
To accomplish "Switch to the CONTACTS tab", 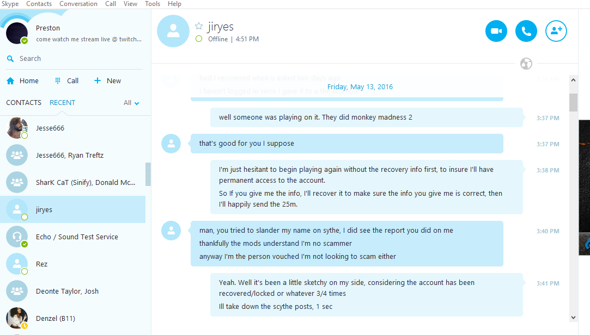I will pos(24,103).
